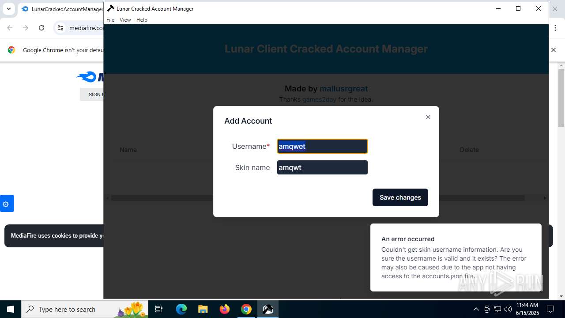Switch to Chrome via taskbar icon
The width and height of the screenshot is (565, 318).
point(246,309)
